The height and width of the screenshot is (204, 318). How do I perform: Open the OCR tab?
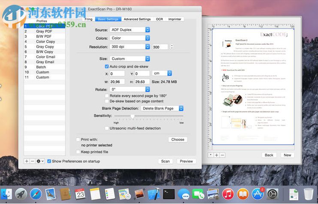pyautogui.click(x=159, y=19)
